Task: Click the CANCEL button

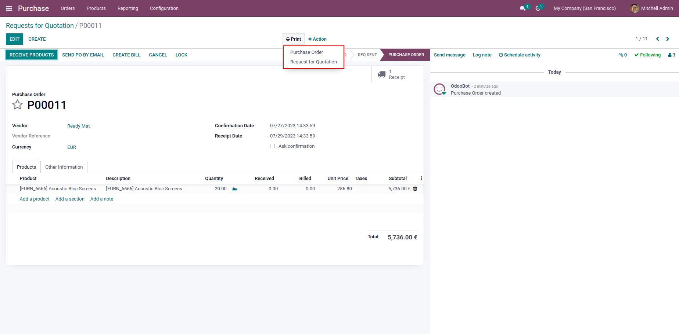Action: pos(158,55)
